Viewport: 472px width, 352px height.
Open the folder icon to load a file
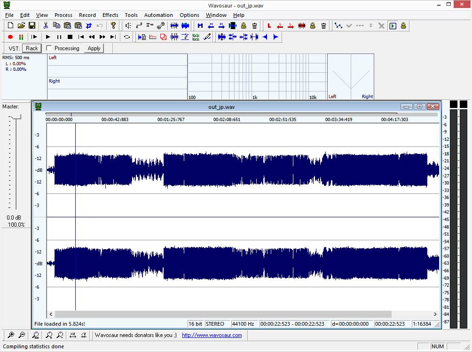pos(21,25)
